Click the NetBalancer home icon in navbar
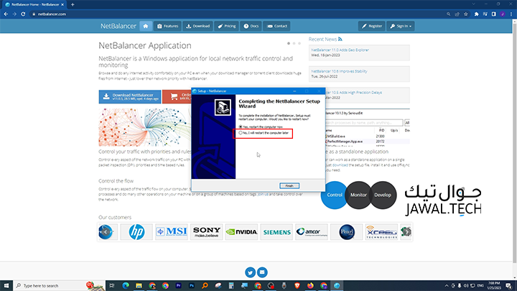517x291 pixels. (145, 26)
